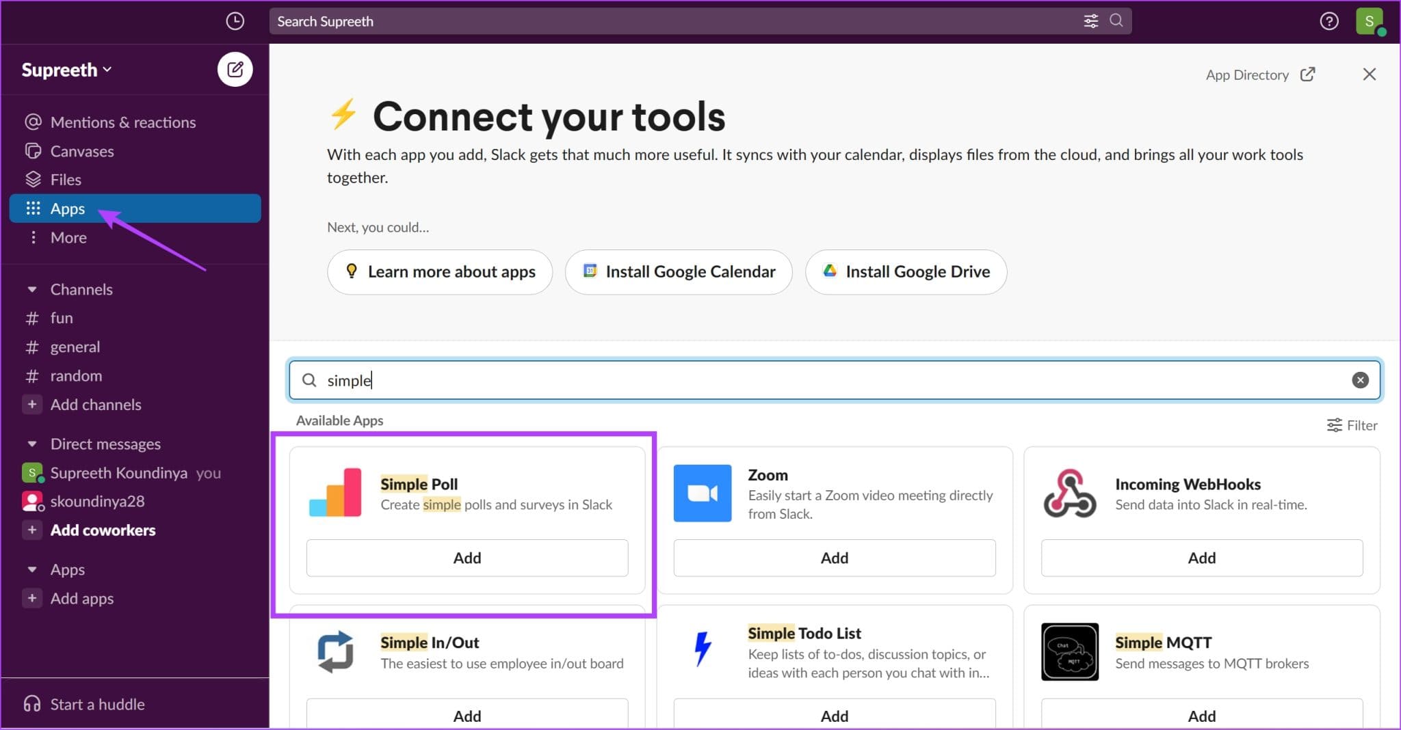Open the history clock icon
Screen dimensions: 1401x730
coord(235,21)
